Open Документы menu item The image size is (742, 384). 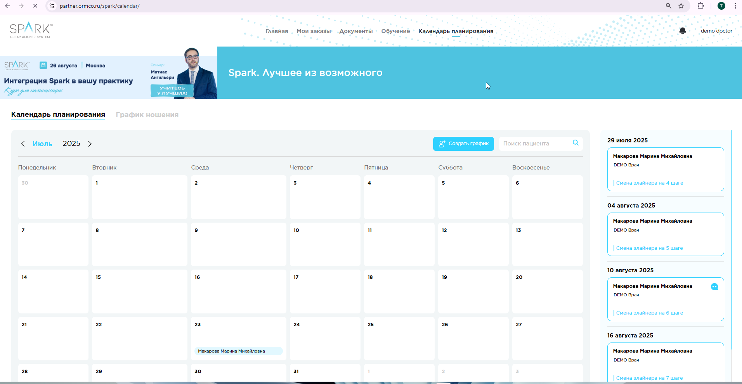click(x=356, y=31)
